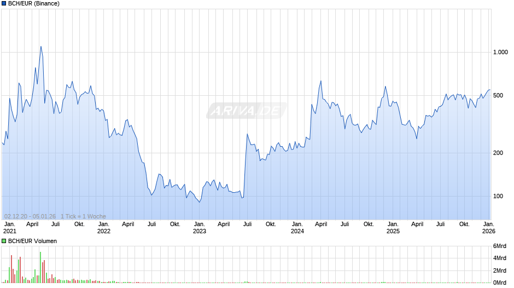
Task: Click the Jan. 2023 axis label
Action: pos(199,228)
